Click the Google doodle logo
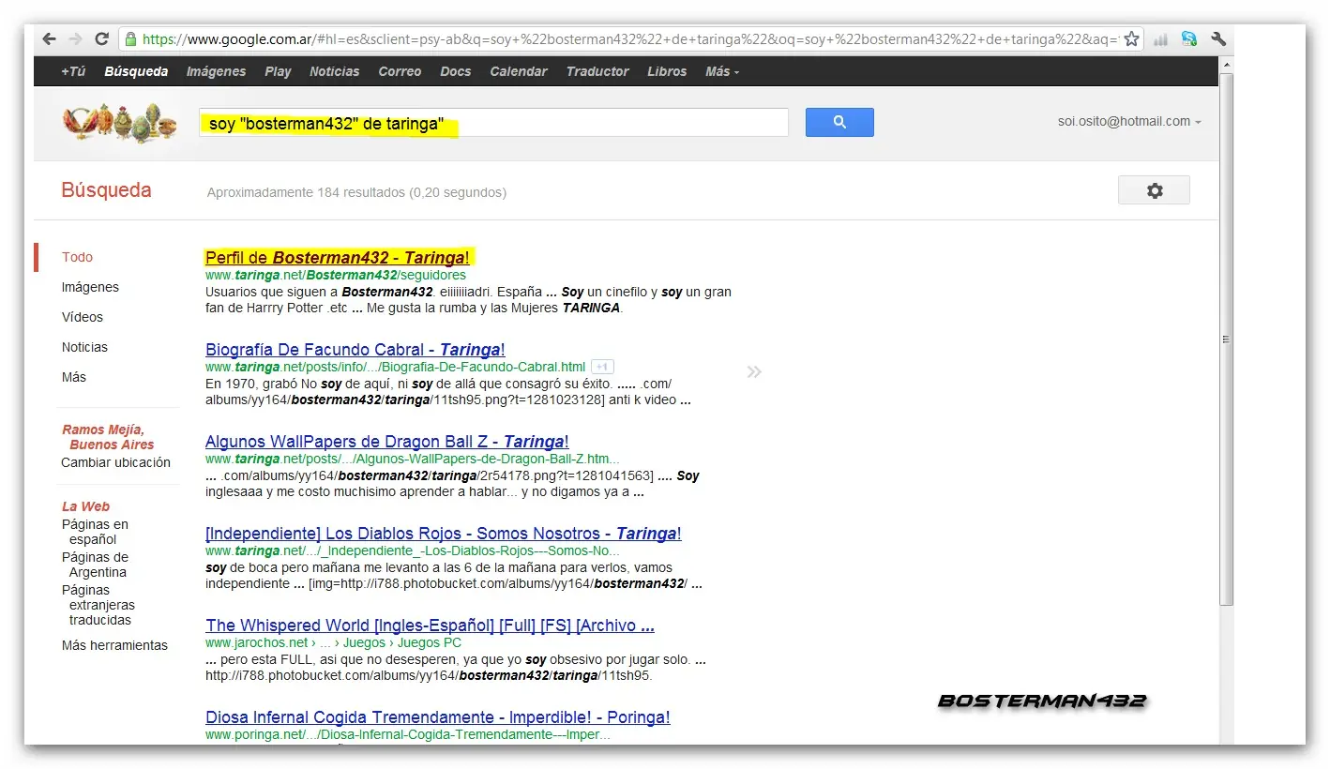 [x=119, y=122]
